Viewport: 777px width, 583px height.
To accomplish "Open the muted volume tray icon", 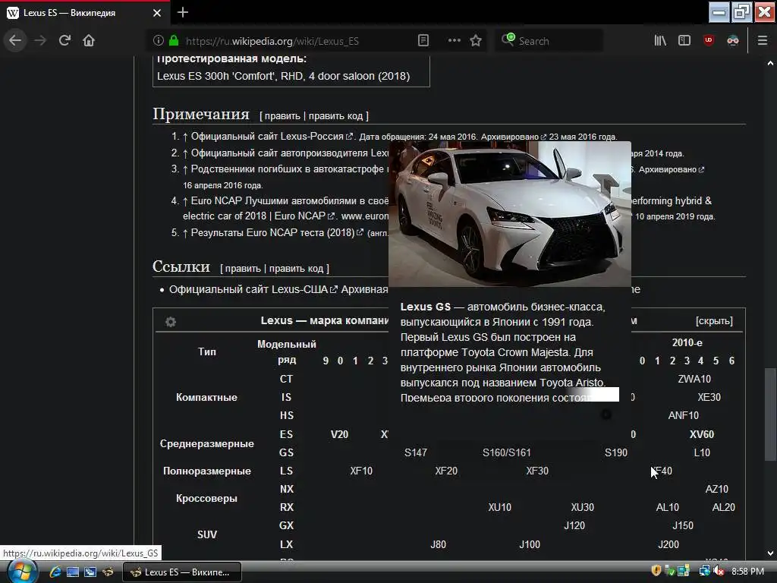I will (719, 571).
